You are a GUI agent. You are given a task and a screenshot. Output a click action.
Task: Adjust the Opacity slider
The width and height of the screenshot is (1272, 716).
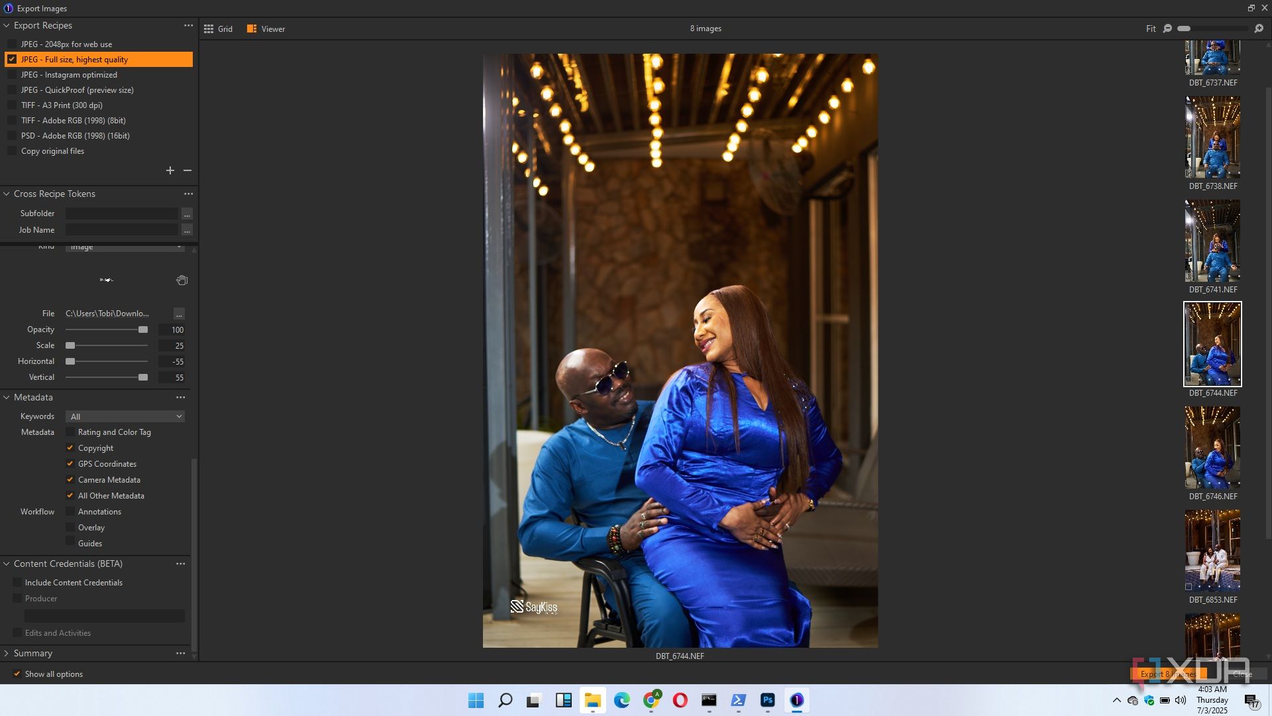tap(143, 329)
